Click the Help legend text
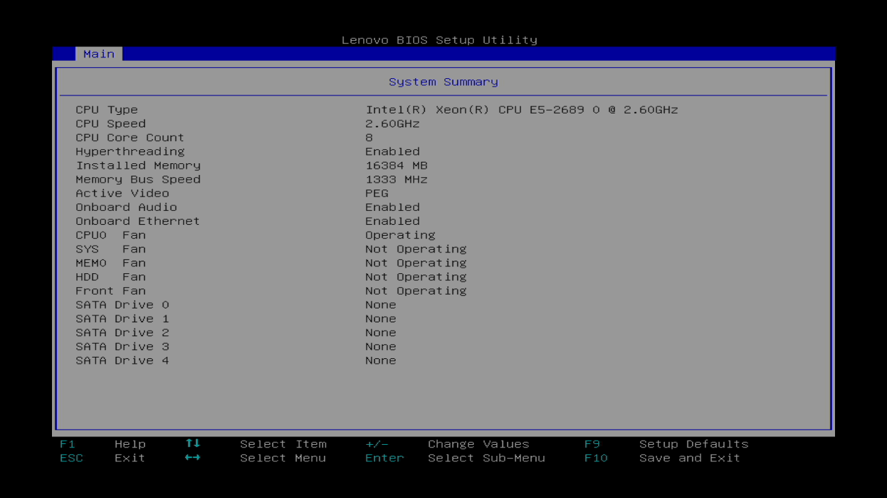 pyautogui.click(x=130, y=444)
